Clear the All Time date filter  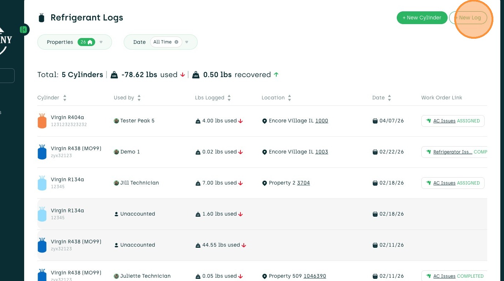[176, 42]
